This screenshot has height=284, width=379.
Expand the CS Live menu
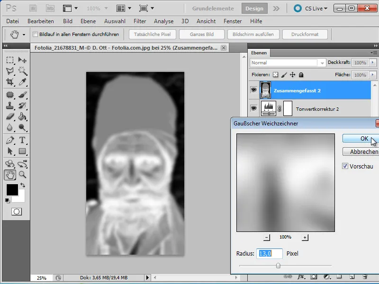click(314, 9)
